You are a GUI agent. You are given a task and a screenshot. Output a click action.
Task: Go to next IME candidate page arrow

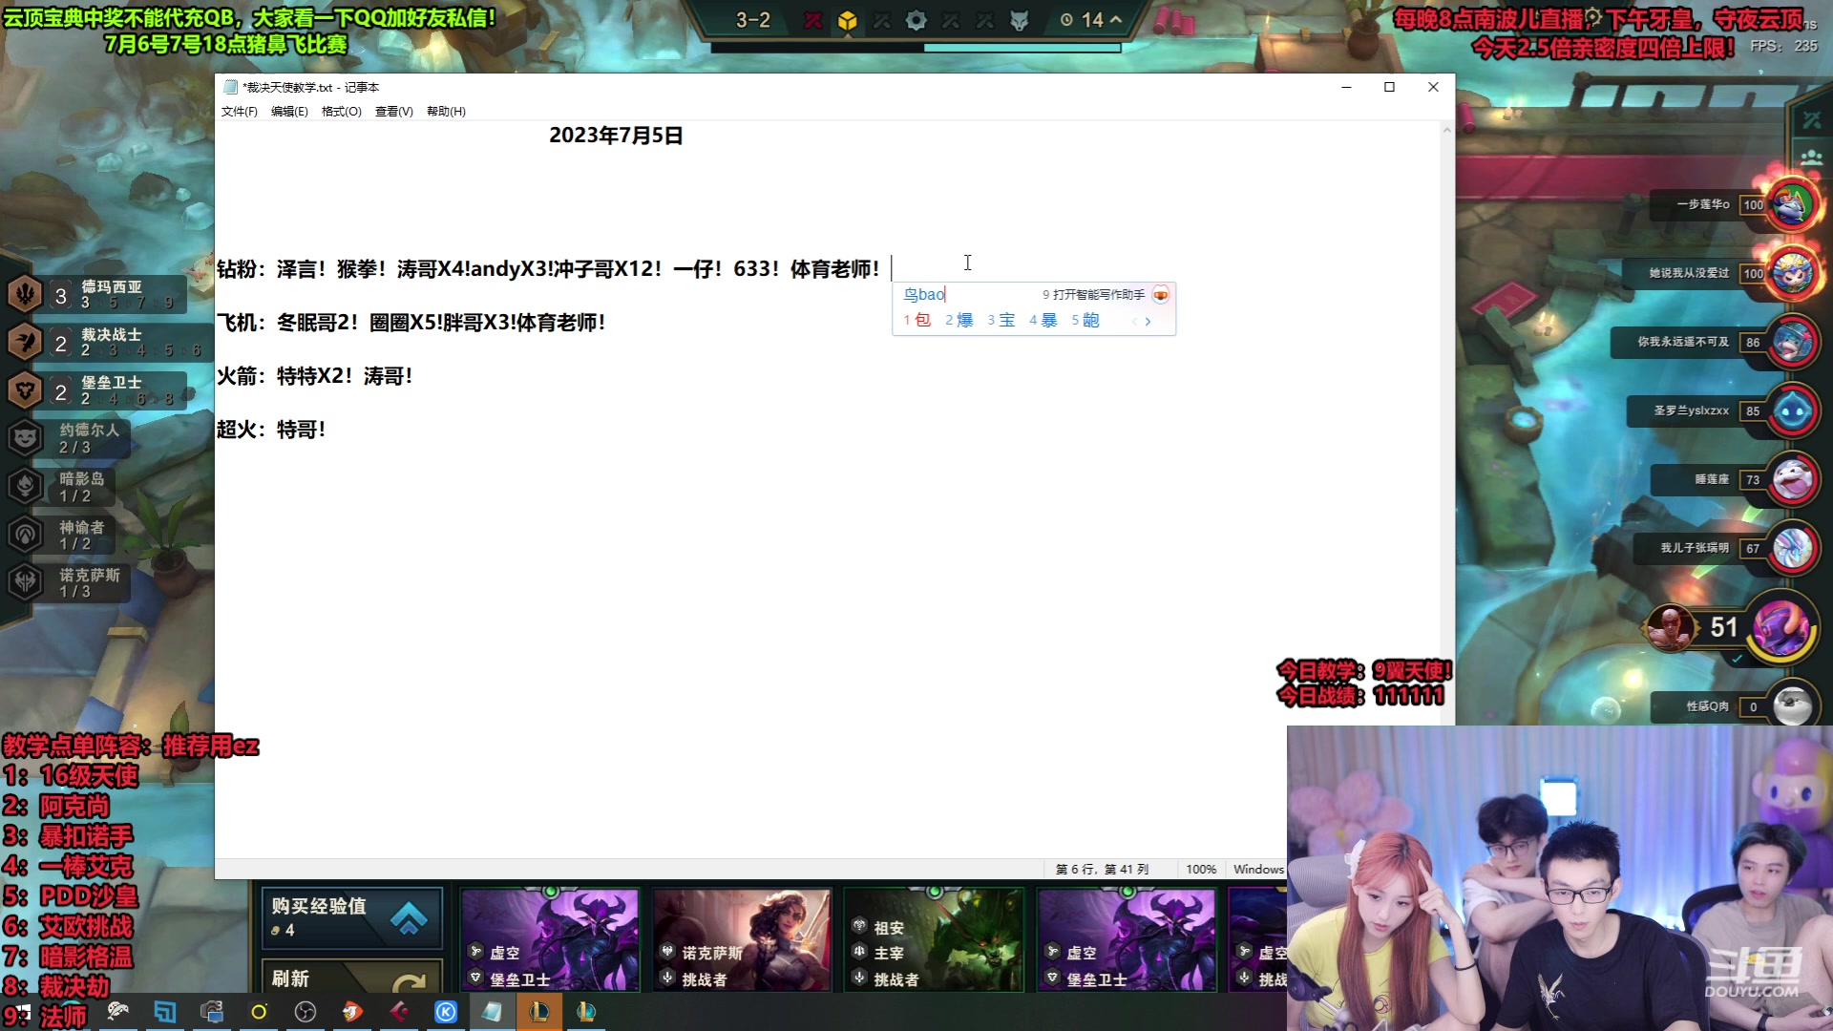coord(1148,322)
